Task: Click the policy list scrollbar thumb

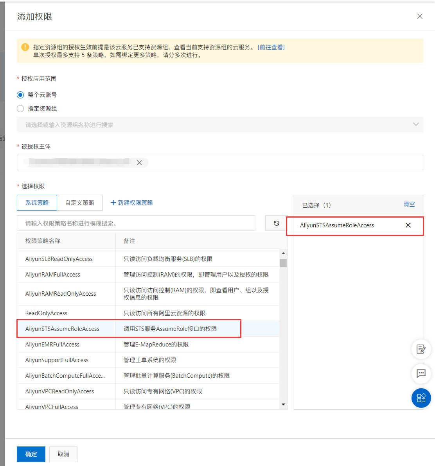Action: click(x=283, y=263)
